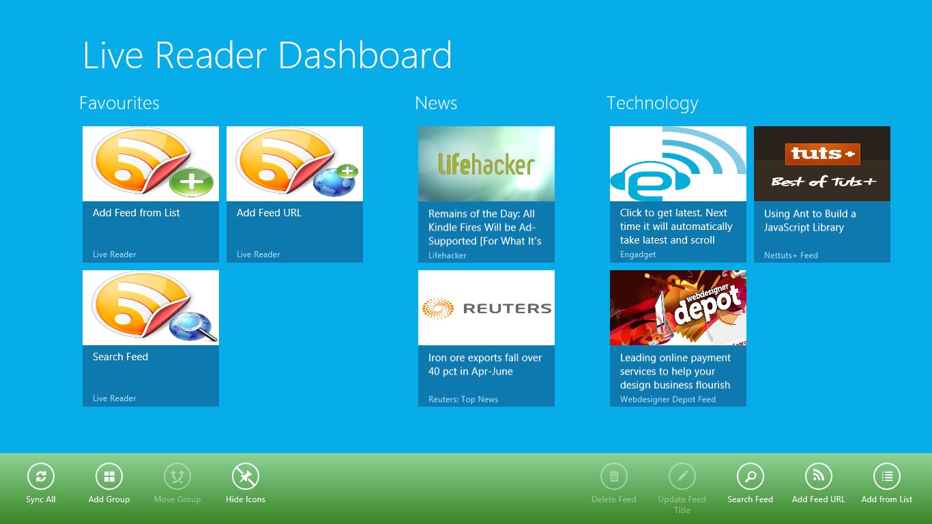Open 'Leading online payment services' headline

675,371
